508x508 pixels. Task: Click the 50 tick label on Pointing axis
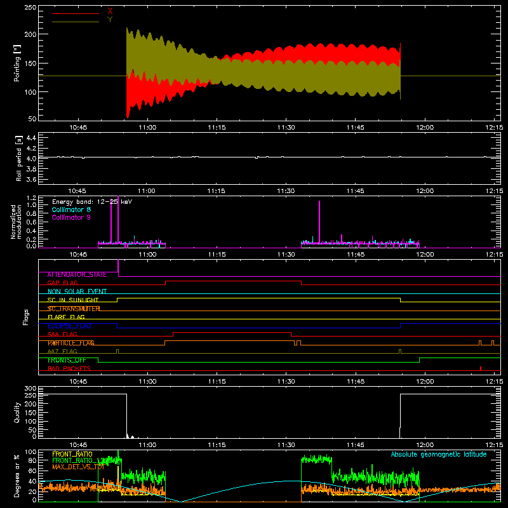click(x=32, y=119)
